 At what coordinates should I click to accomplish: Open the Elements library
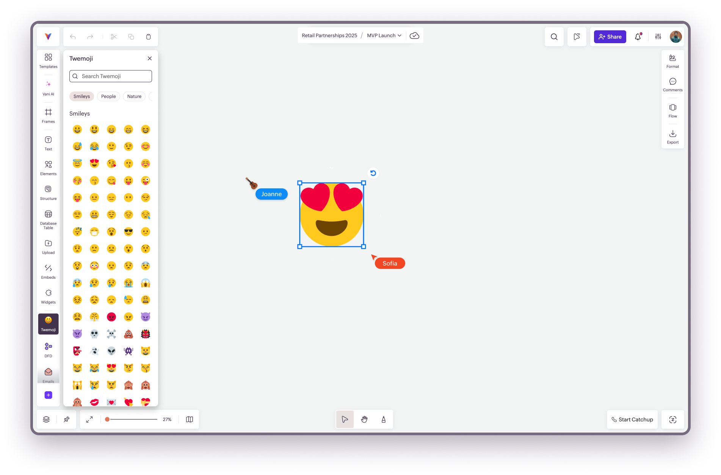pos(48,168)
